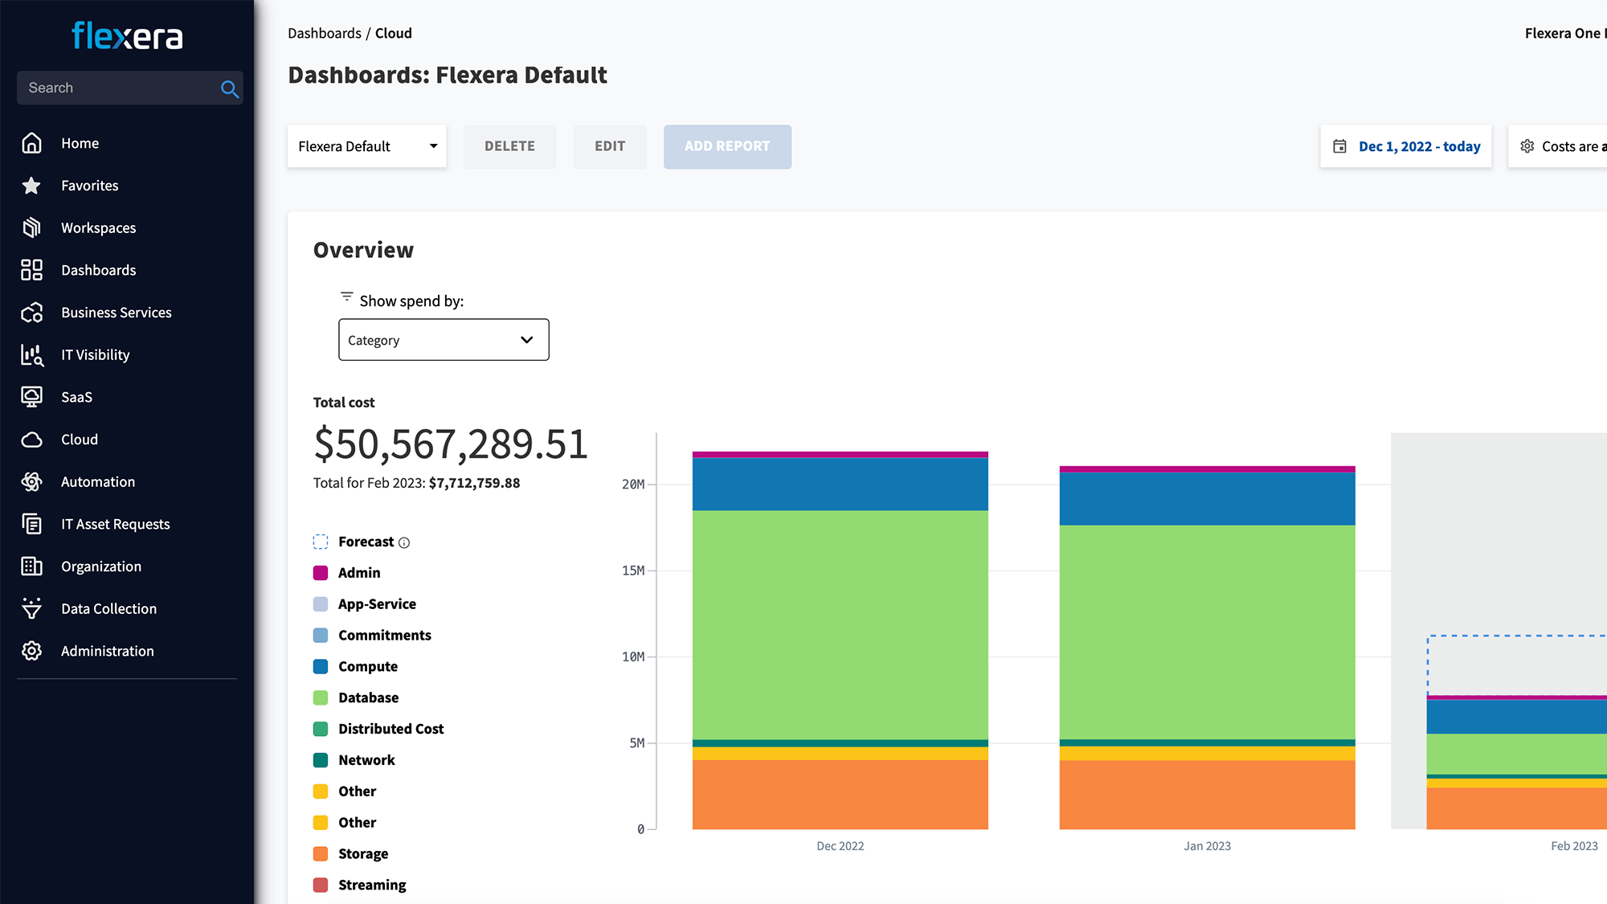Open the Category spend dropdown

443,340
